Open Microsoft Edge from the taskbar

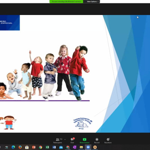point(13,147)
